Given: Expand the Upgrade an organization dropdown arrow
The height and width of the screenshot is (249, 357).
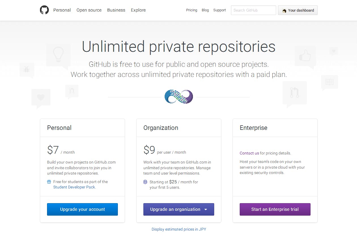Looking at the screenshot, I should pyautogui.click(x=206, y=209).
